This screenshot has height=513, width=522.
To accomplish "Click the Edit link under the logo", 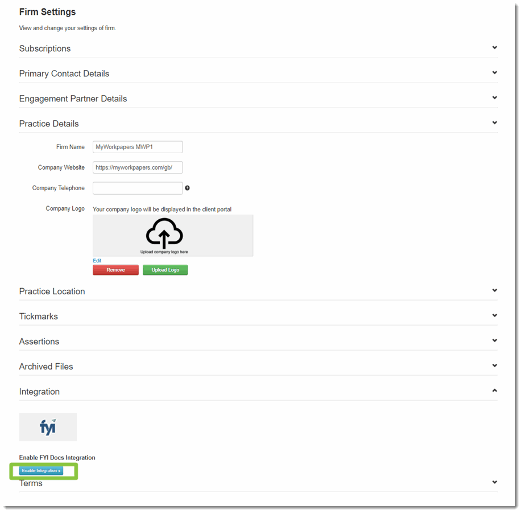I will pyautogui.click(x=97, y=260).
